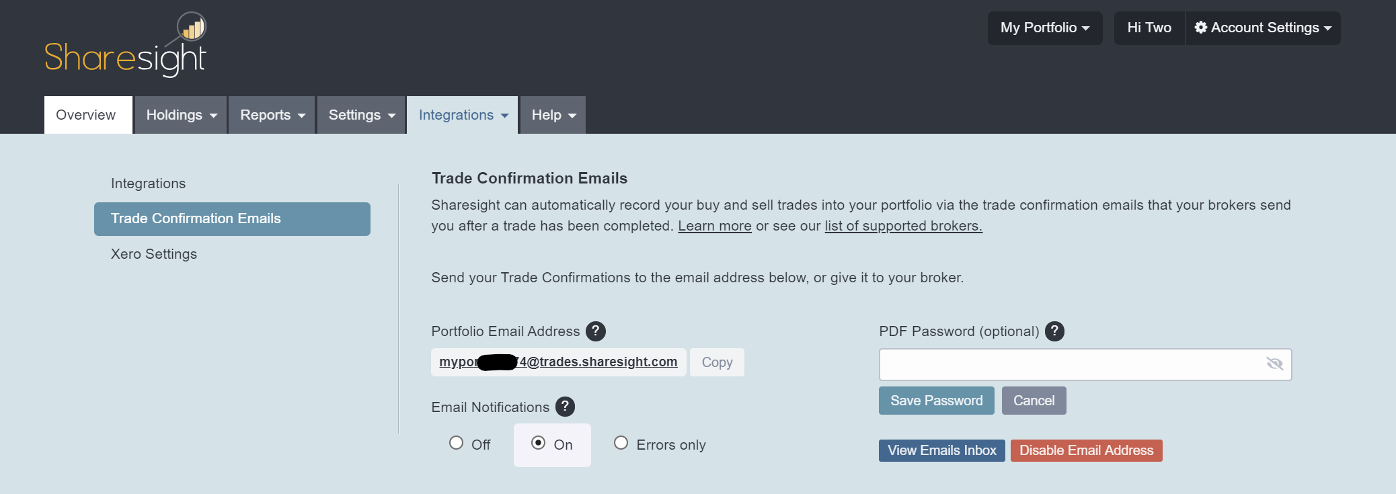
Task: Select the Errors only notification option
Action: pos(621,443)
